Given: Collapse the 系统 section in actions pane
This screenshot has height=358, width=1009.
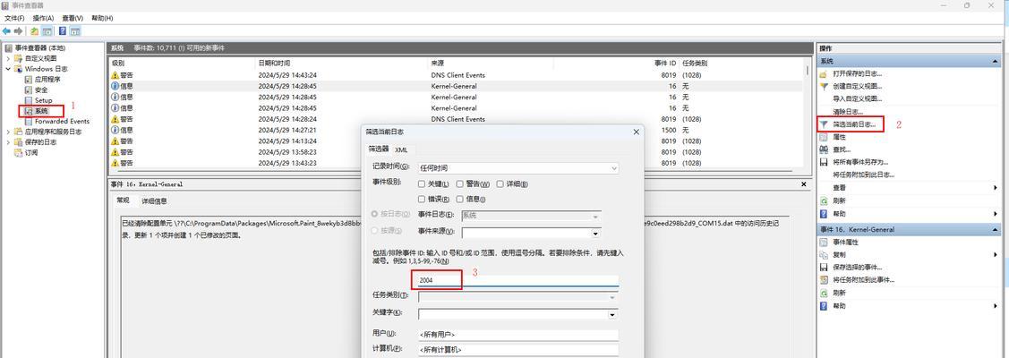Looking at the screenshot, I should (996, 61).
